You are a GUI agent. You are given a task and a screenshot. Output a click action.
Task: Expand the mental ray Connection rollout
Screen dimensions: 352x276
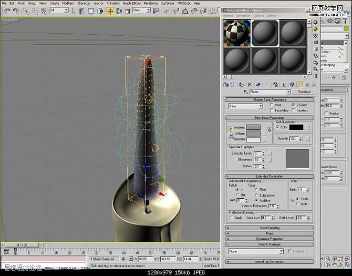(270, 262)
